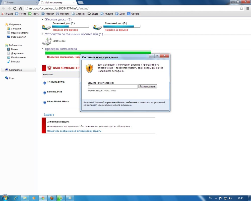This screenshot has height=201, width=251.
Task: Click "Отключить сообщения об антивирусной защиты" link
Action: click(74, 131)
